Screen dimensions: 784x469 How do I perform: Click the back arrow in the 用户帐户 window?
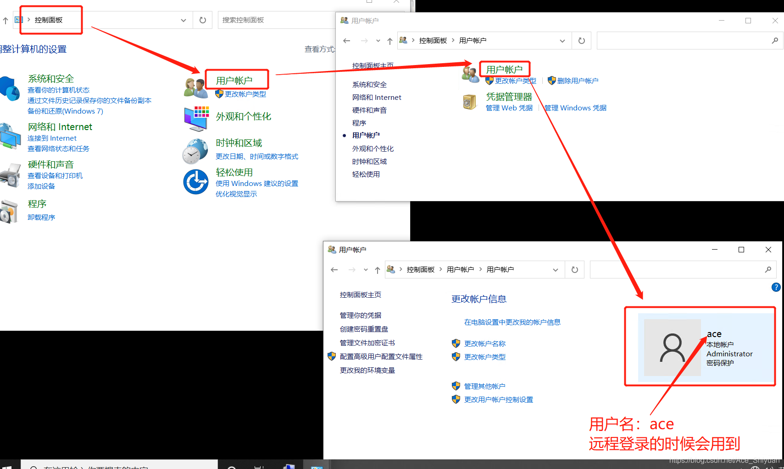(347, 40)
